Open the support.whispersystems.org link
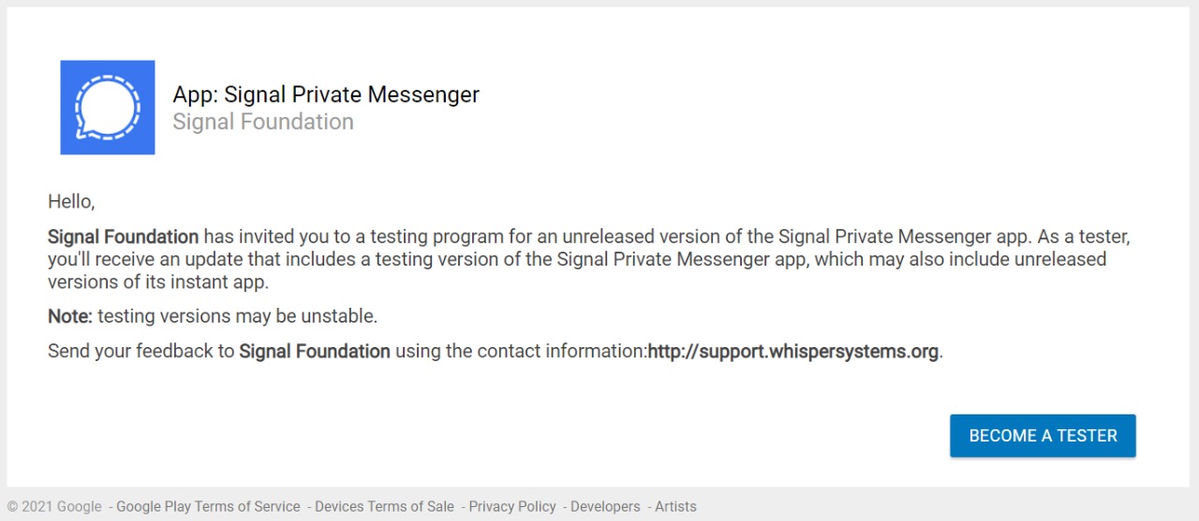The height and width of the screenshot is (521, 1199). click(793, 352)
